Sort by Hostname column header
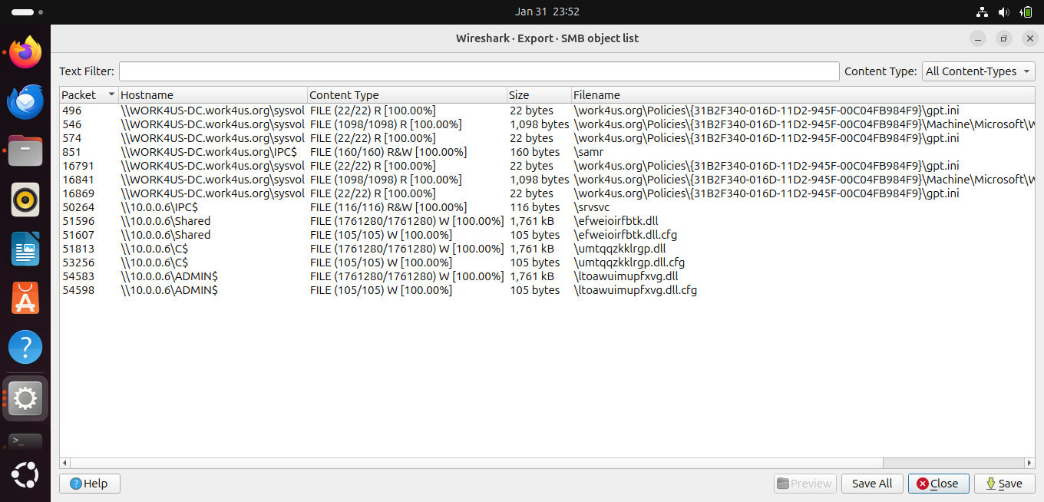1044x502 pixels. [212, 95]
